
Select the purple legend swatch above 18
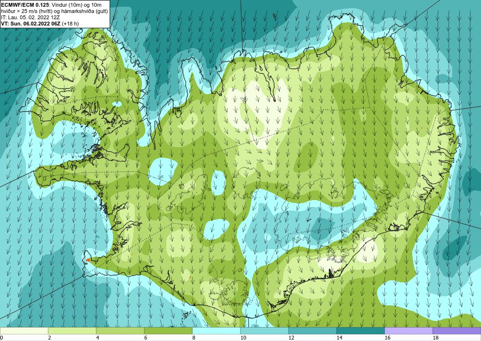[457, 330]
